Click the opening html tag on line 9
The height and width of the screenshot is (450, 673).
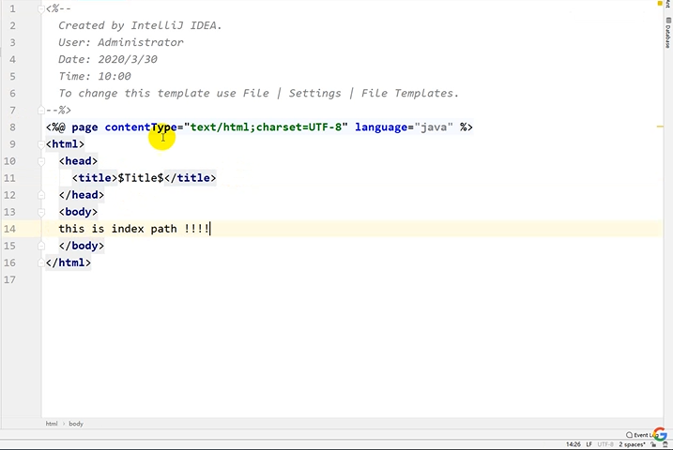pos(66,144)
